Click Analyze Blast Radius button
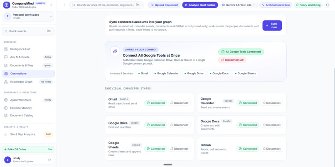 [x=200, y=5]
